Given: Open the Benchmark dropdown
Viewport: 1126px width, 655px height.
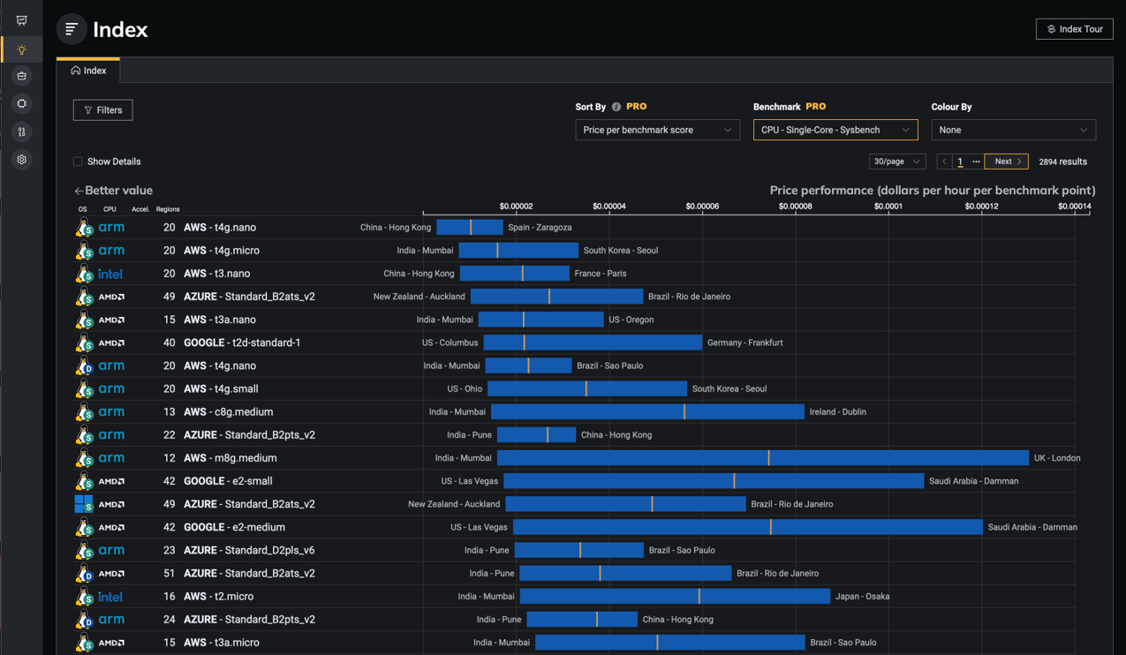Looking at the screenshot, I should click(x=835, y=130).
